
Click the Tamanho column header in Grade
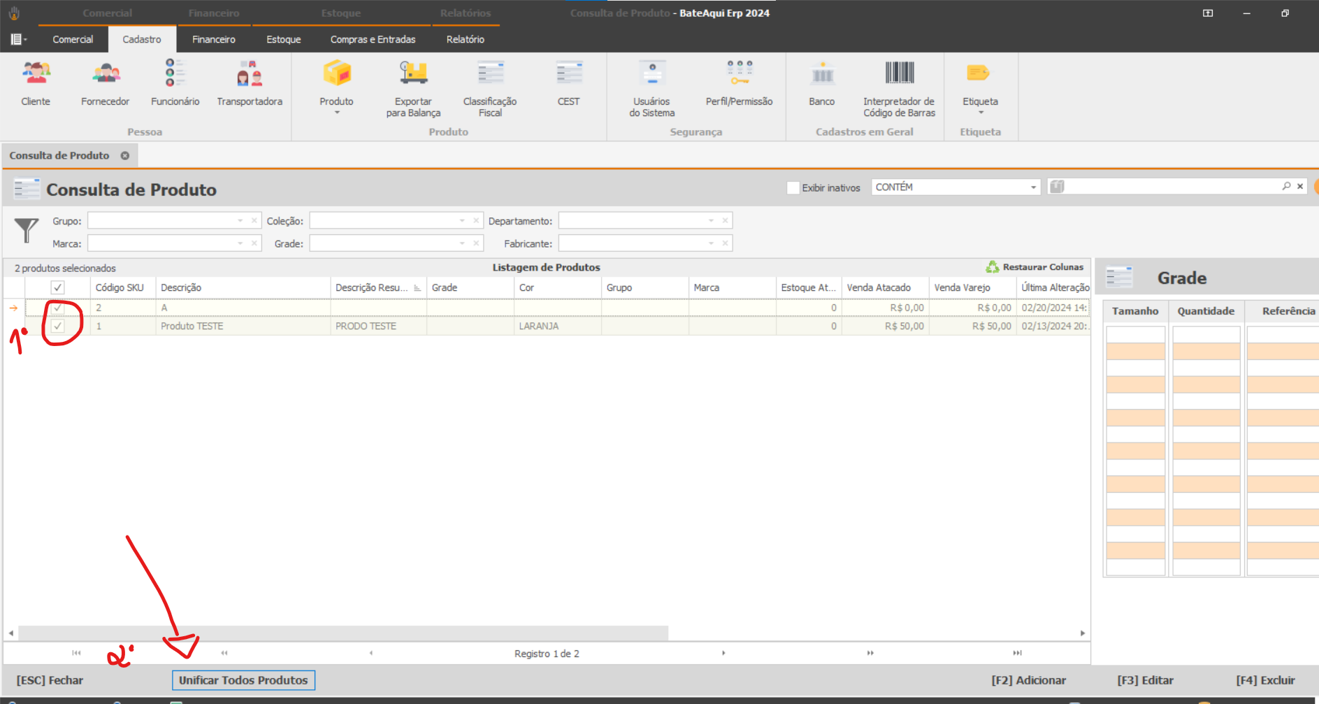click(x=1135, y=311)
